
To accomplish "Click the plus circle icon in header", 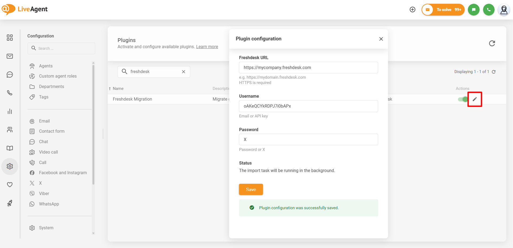I will tap(413, 10).
